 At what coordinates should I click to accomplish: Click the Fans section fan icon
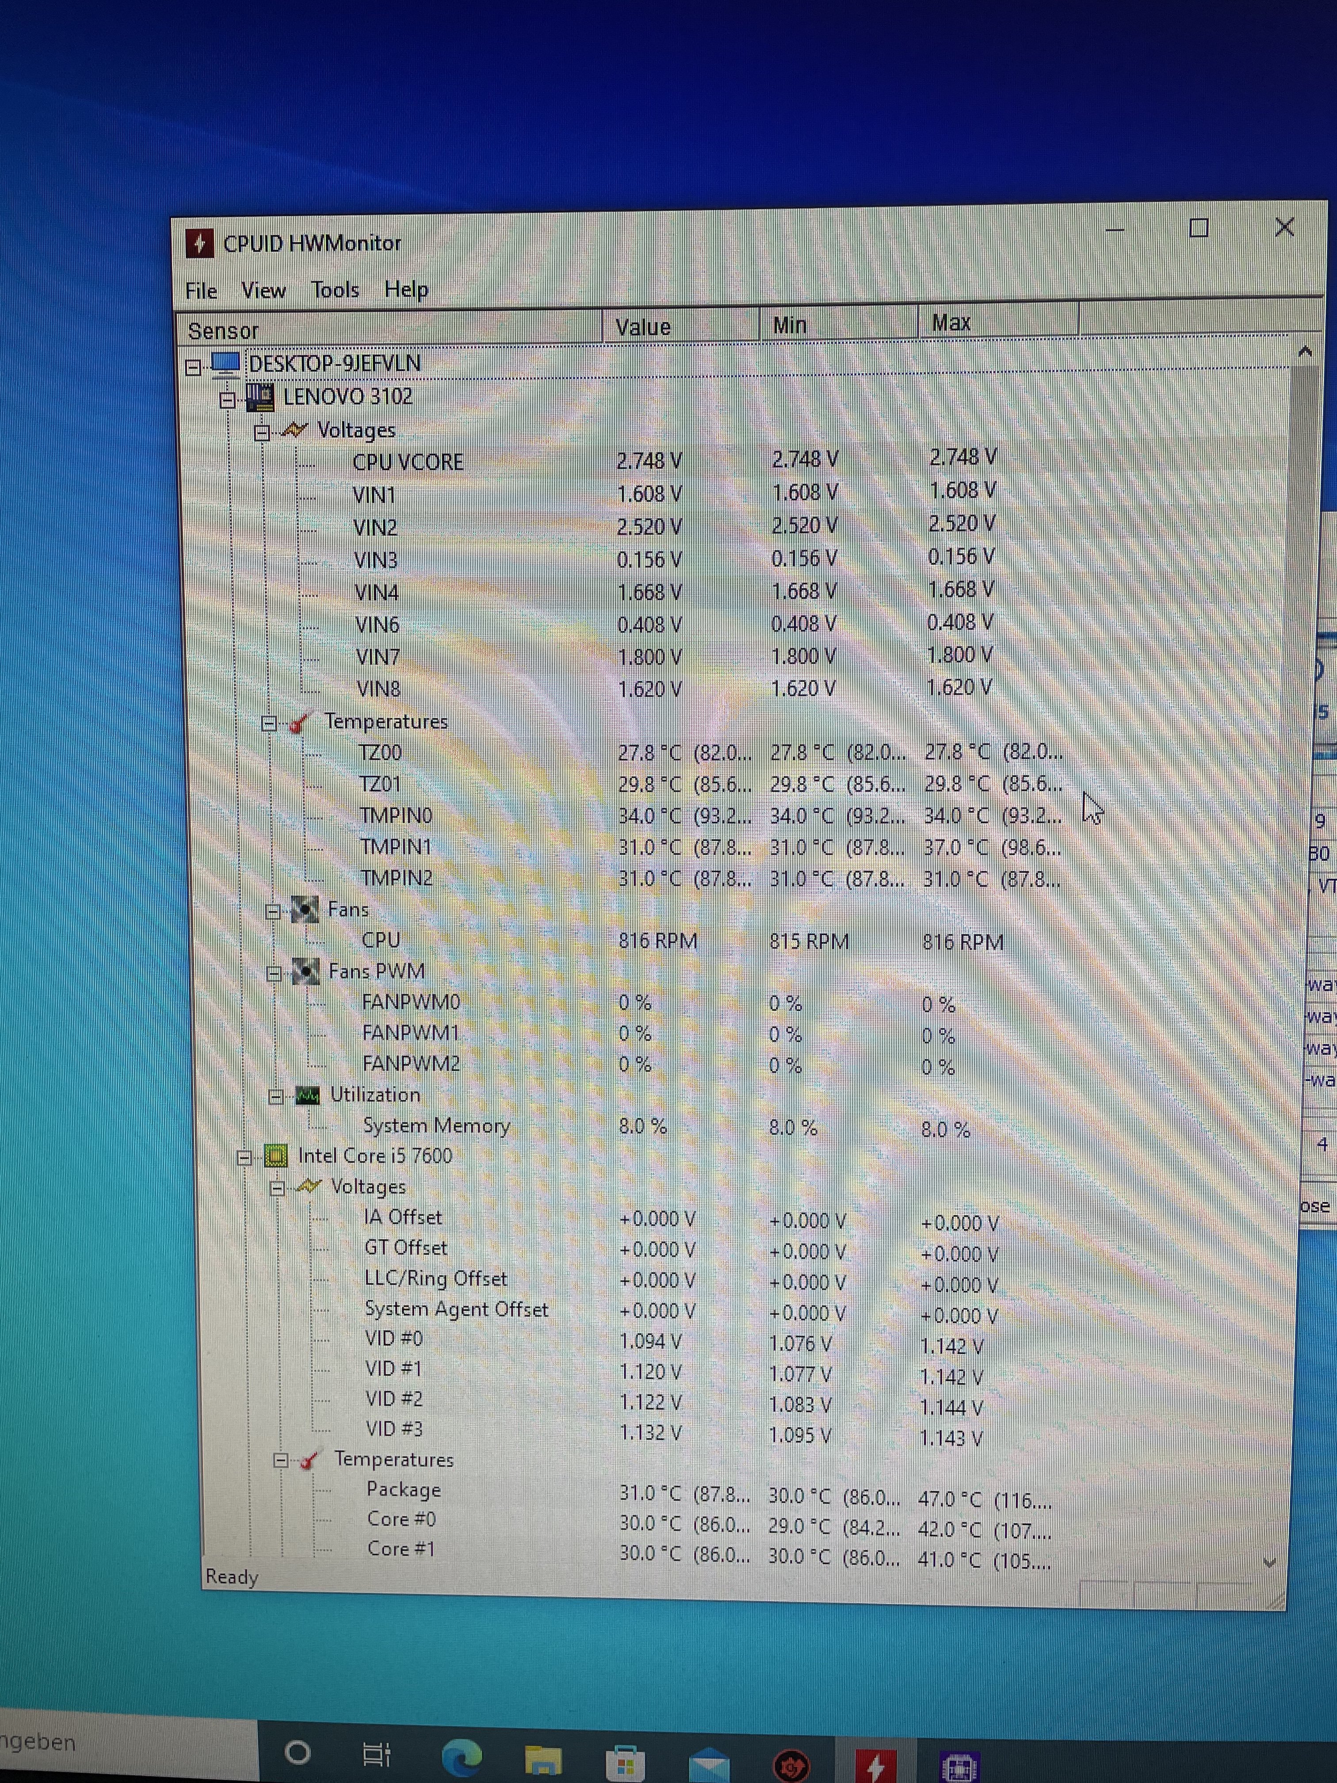[x=305, y=910]
